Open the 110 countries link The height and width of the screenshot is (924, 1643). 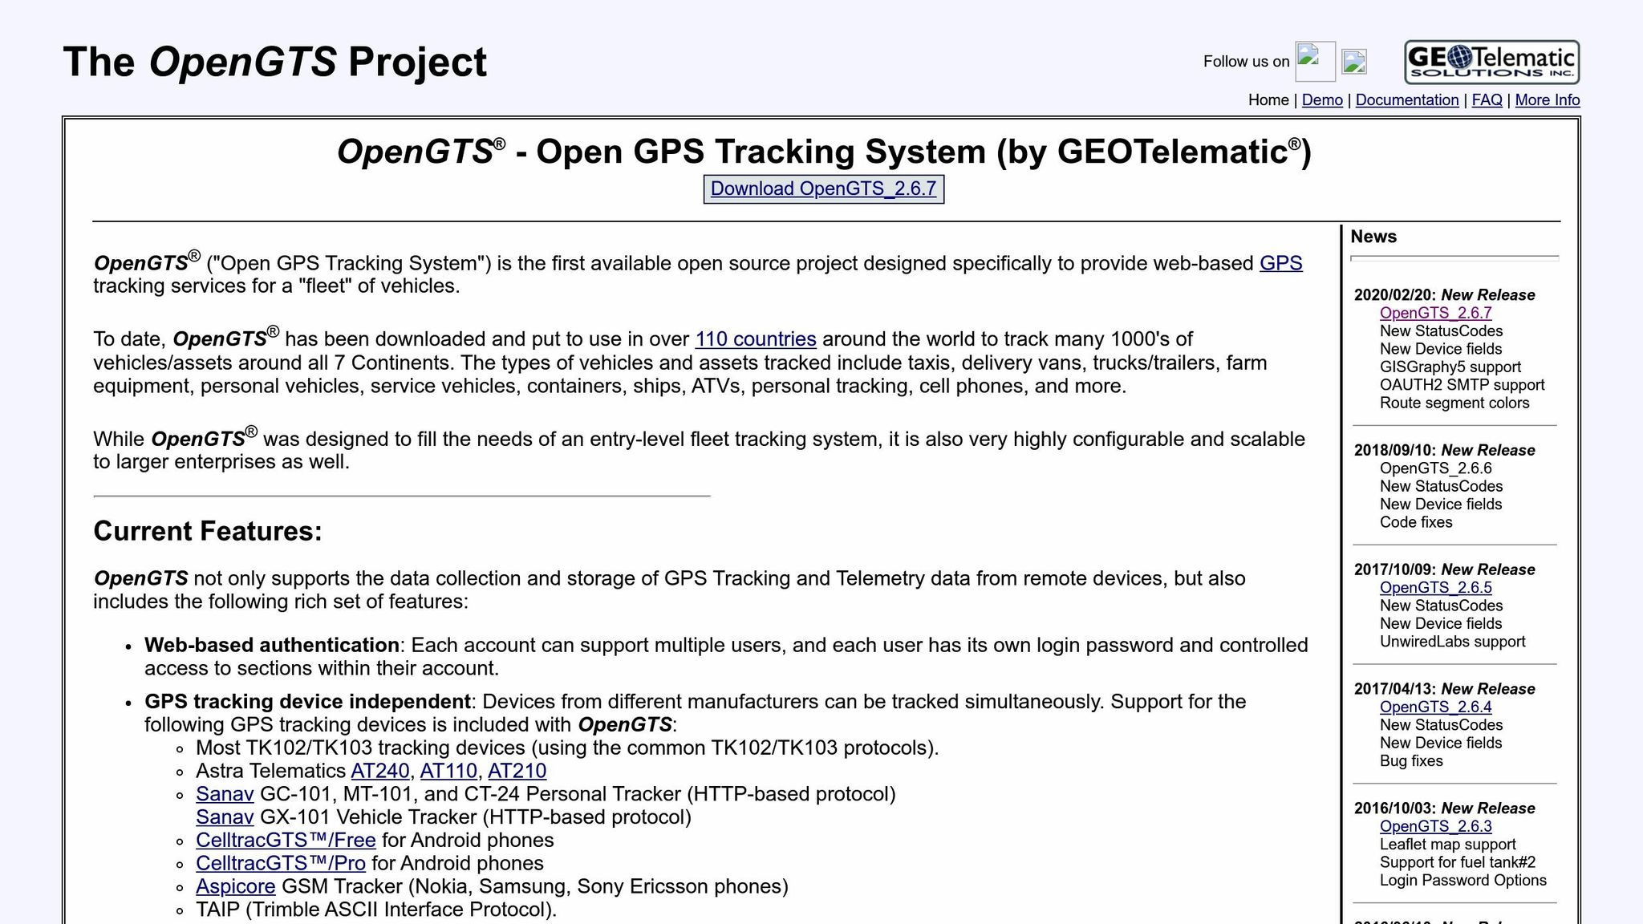click(756, 338)
